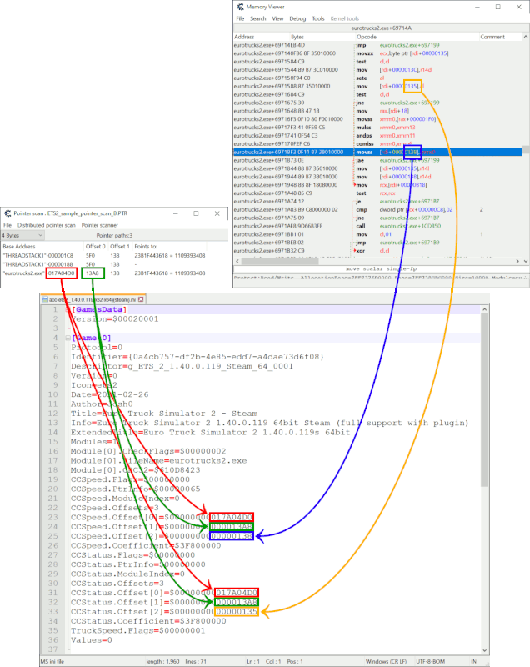Open Tools menu in Memory Viewer
530x667 pixels.
coord(318,18)
